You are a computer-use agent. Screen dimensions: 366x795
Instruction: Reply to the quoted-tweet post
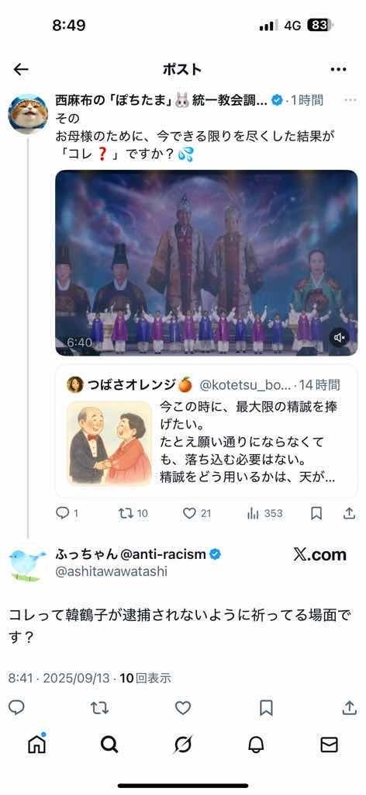[67, 514]
